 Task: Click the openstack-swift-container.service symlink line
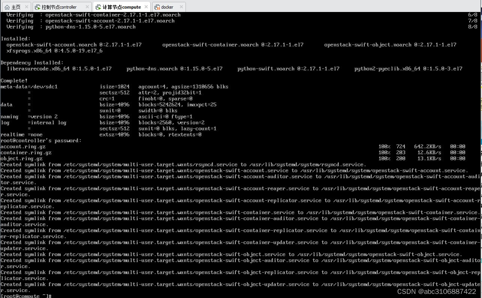pos(240,213)
